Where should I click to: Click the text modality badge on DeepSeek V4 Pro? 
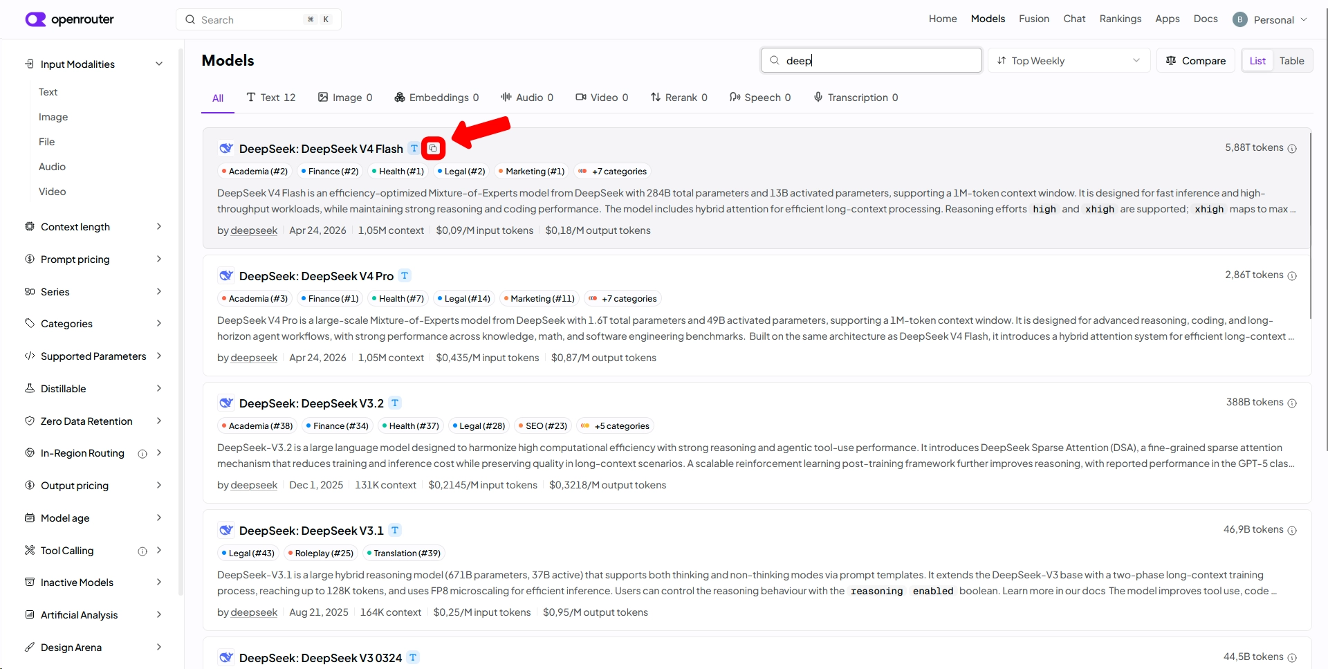point(405,275)
